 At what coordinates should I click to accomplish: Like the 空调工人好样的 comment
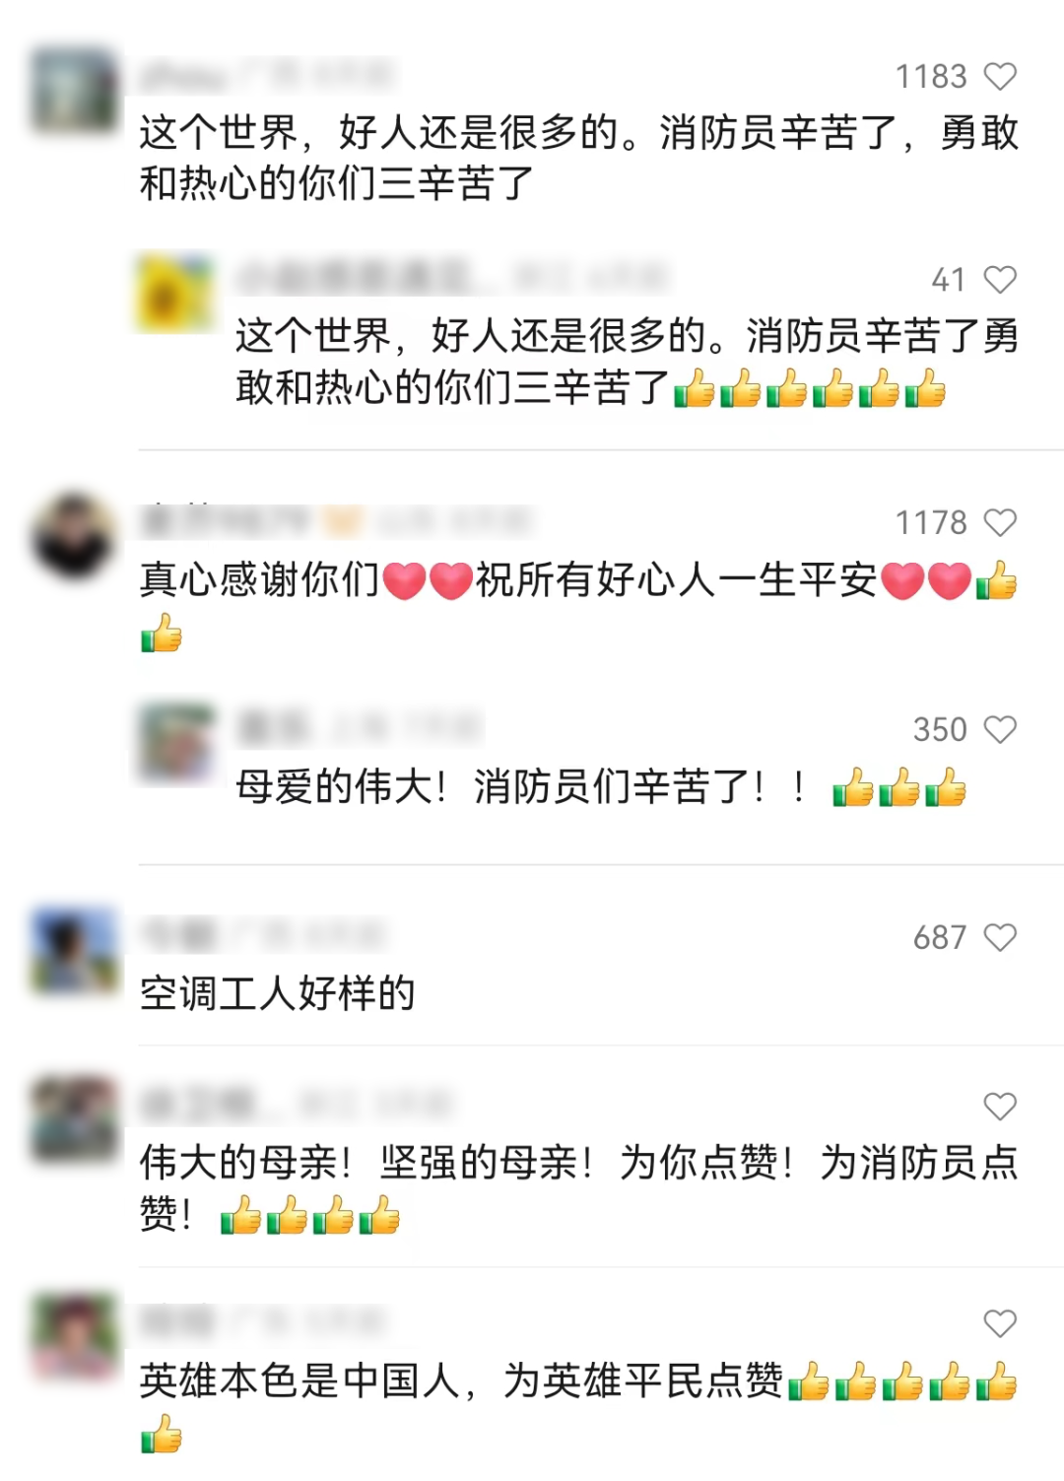[1000, 937]
